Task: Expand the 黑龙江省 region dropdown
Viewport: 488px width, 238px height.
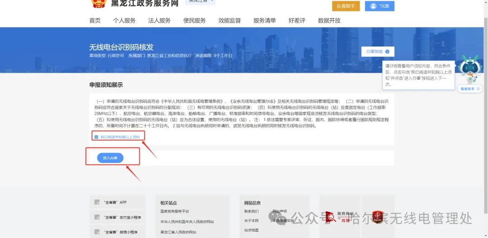Action: 200,2
